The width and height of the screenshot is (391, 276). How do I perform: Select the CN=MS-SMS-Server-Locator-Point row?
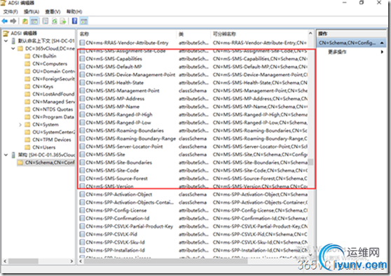click(x=193, y=146)
